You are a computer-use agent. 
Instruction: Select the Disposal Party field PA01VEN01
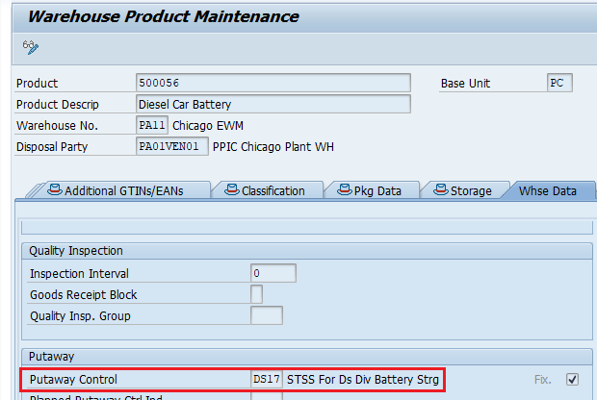(172, 147)
